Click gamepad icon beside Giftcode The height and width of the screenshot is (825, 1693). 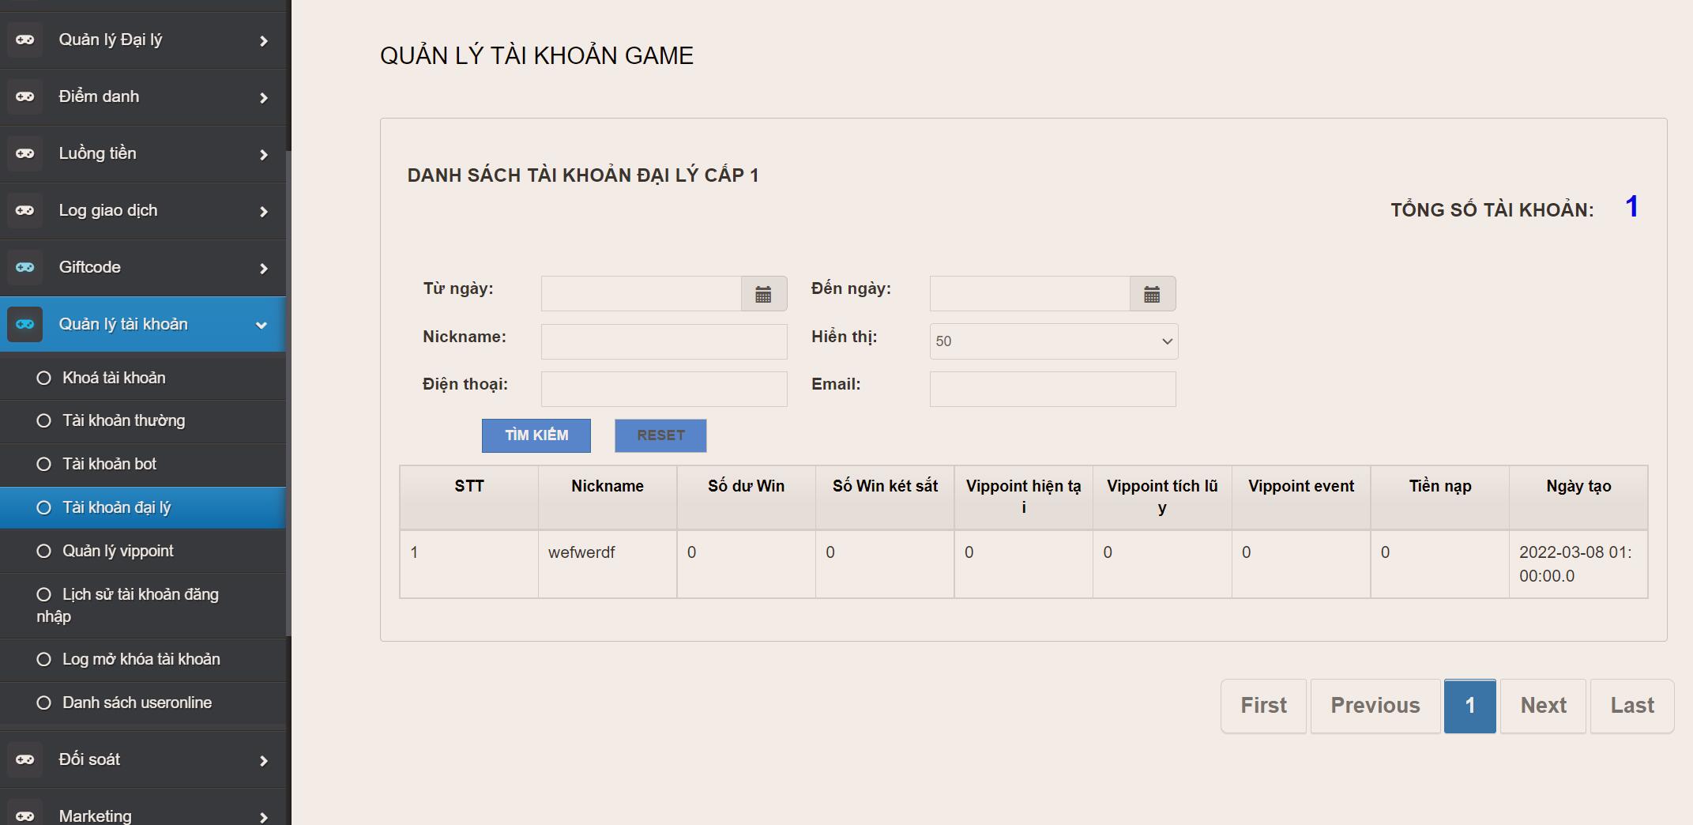tap(24, 267)
